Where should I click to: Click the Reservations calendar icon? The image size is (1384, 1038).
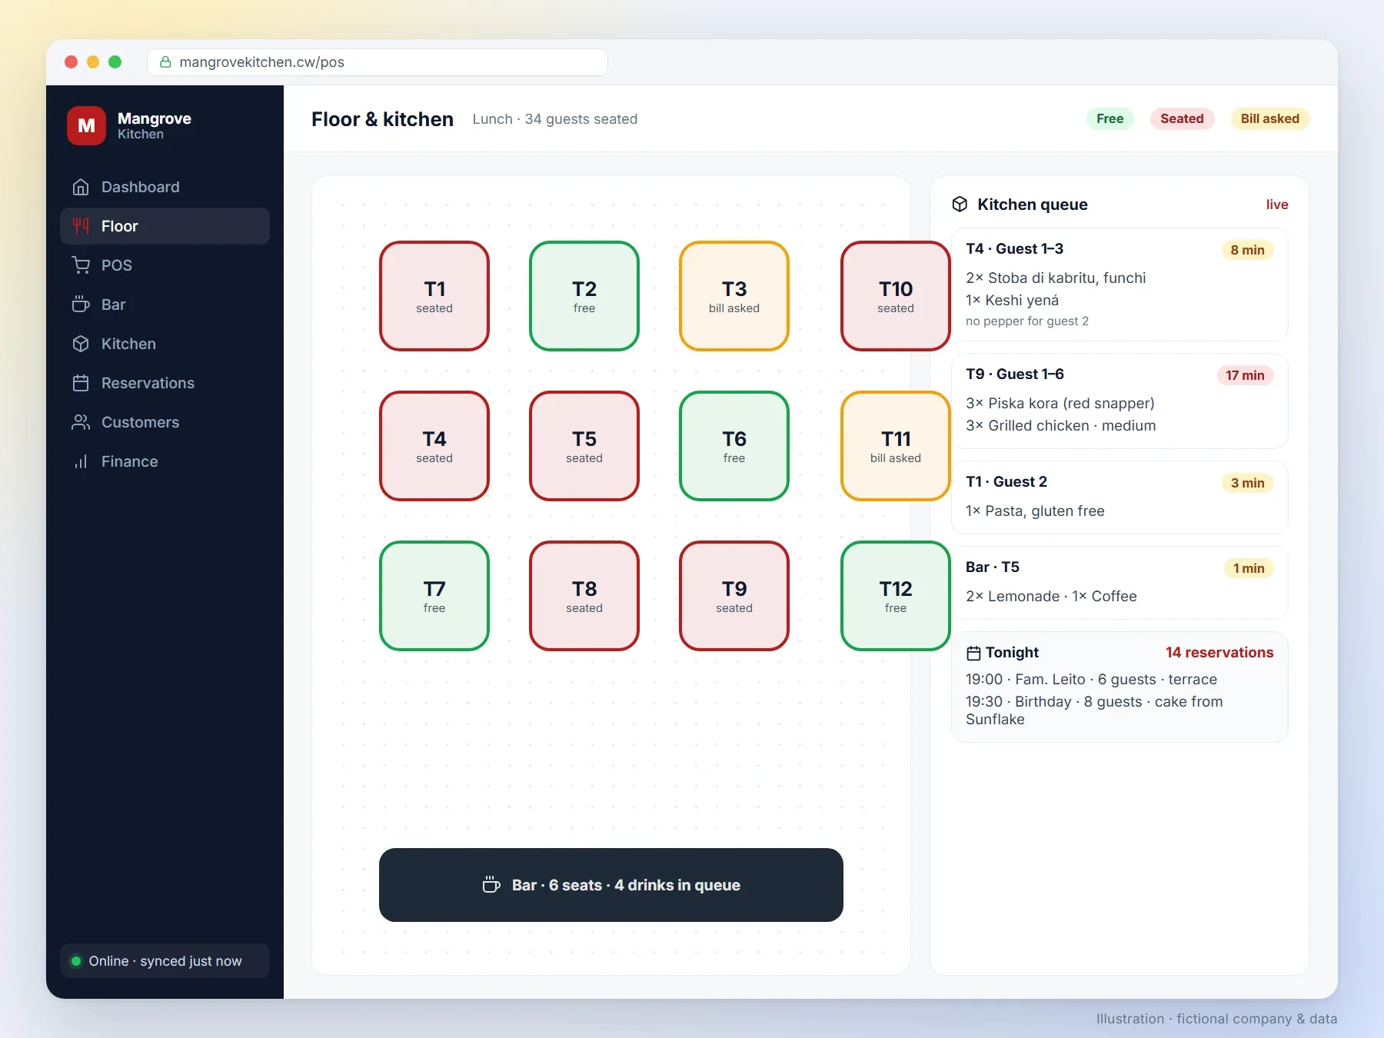coord(81,383)
